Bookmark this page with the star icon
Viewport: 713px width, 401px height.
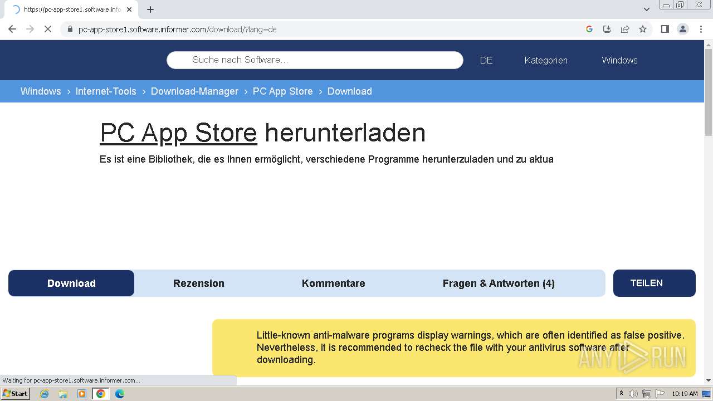643,29
